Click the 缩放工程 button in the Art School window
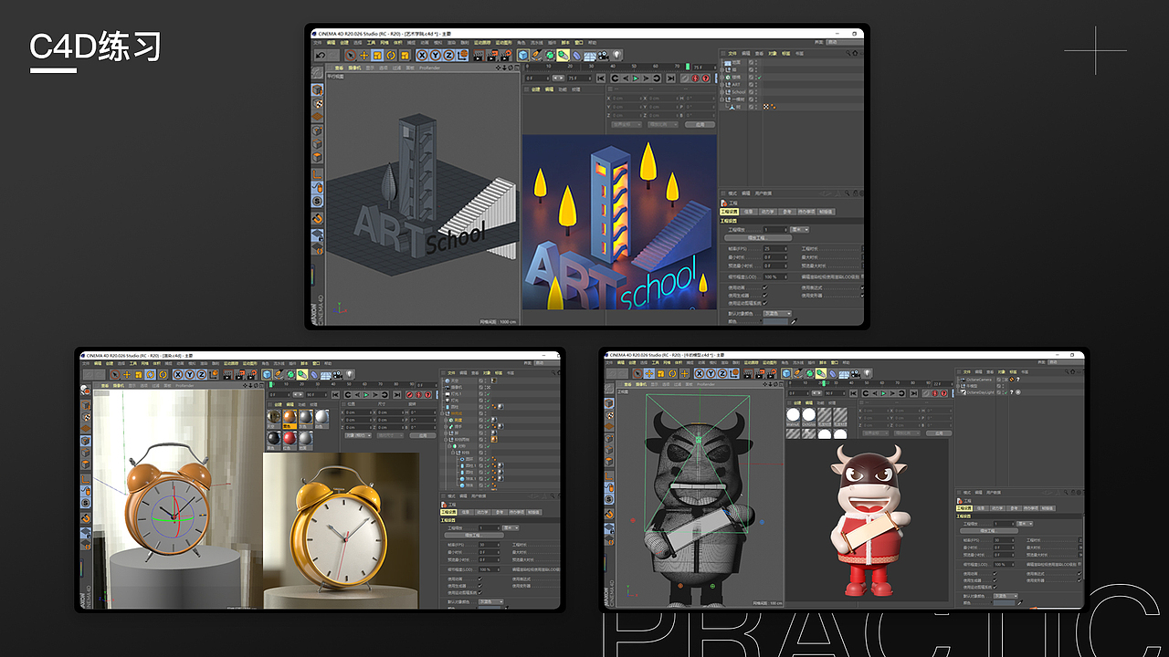The height and width of the screenshot is (657, 1169). (x=758, y=238)
